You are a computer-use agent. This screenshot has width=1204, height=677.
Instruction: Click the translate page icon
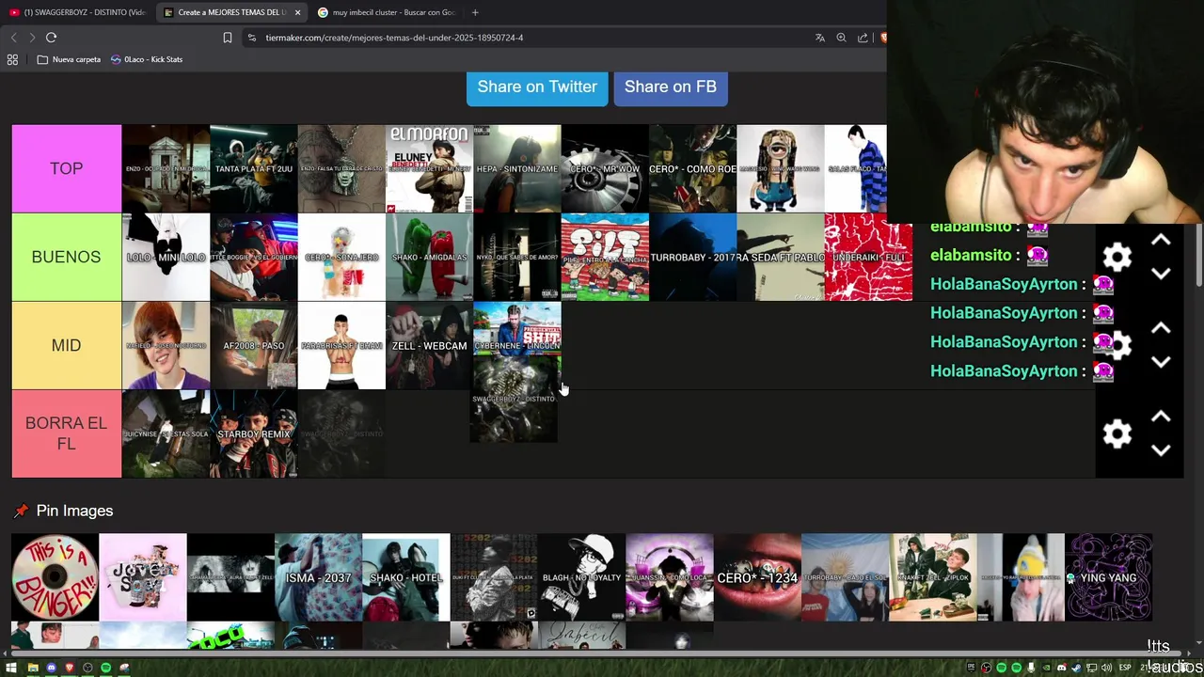point(819,38)
